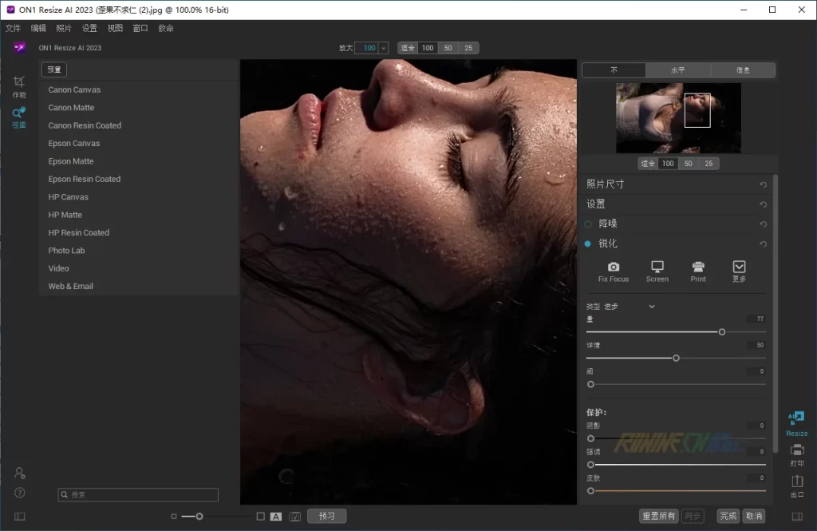Select the Crop tool in left sidebar

pyautogui.click(x=19, y=81)
